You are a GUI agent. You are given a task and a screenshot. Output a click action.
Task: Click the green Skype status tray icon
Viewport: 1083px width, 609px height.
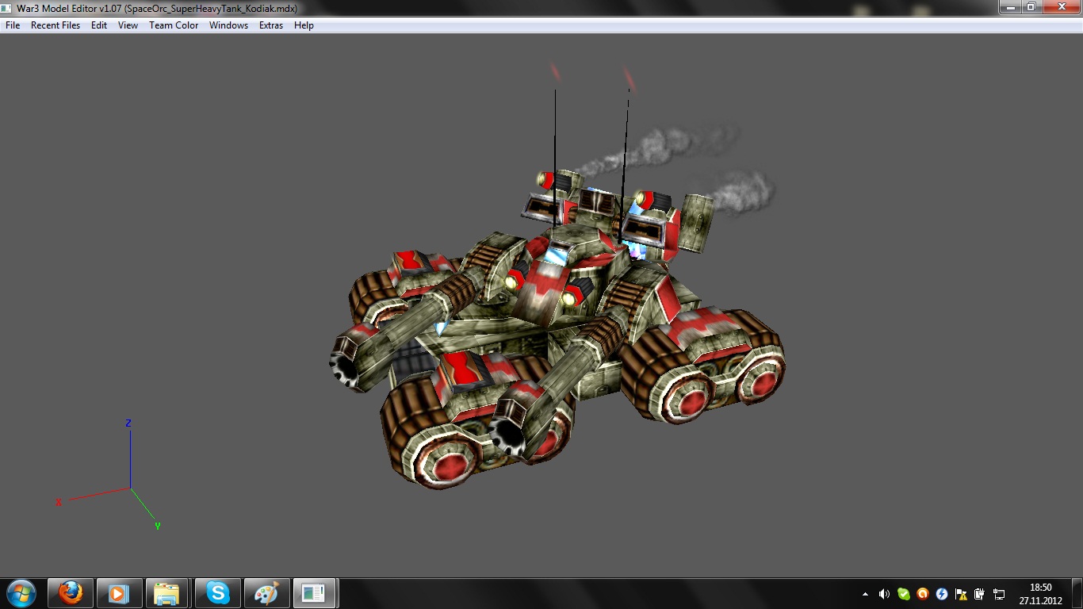[x=903, y=594]
